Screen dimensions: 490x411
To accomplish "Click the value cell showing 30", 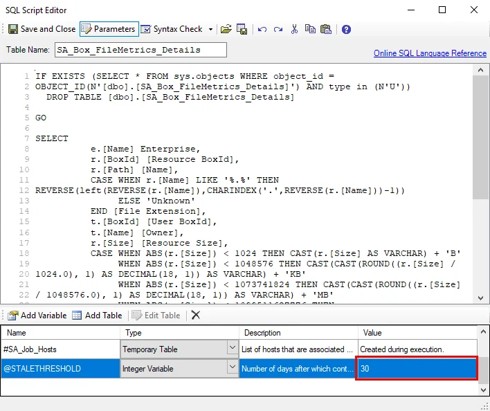I will point(417,369).
